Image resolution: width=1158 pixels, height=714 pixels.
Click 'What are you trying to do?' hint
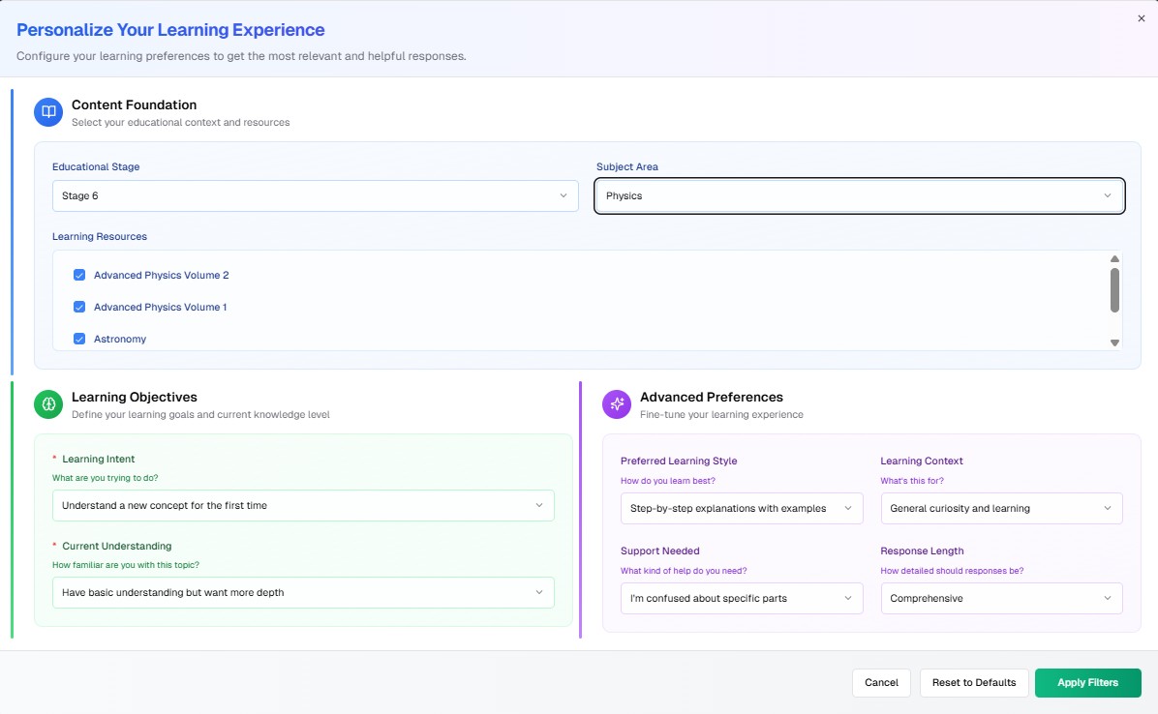105,478
